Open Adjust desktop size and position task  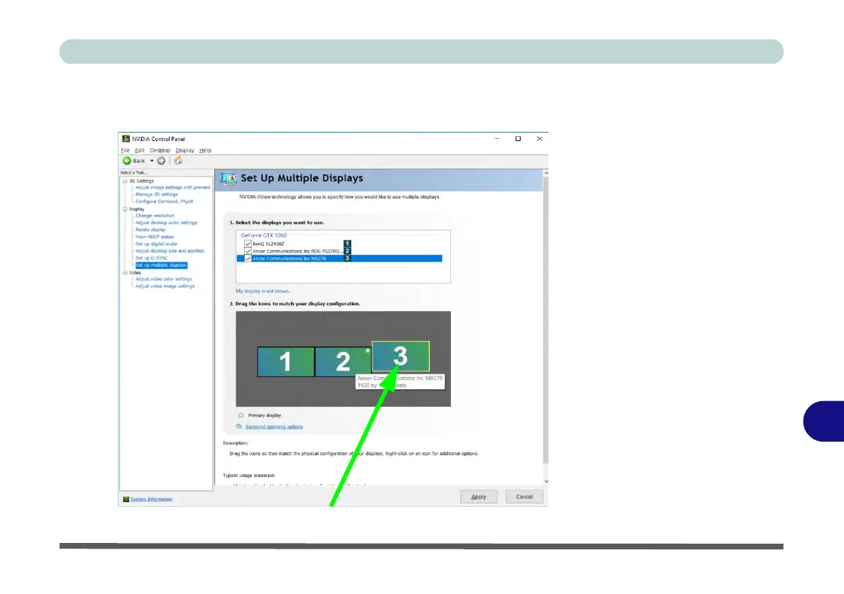click(x=170, y=251)
